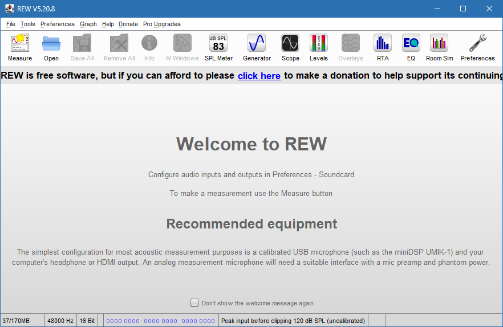The height and width of the screenshot is (327, 503).
Task: Click the 16 Bit status bar entry
Action: [87, 321]
